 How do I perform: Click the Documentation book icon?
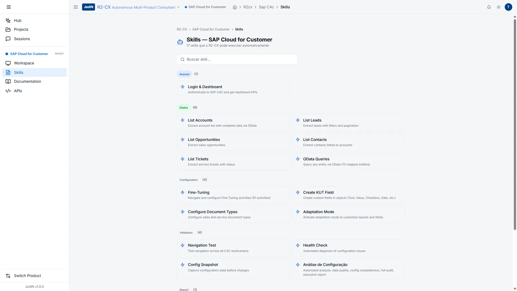(8, 81)
